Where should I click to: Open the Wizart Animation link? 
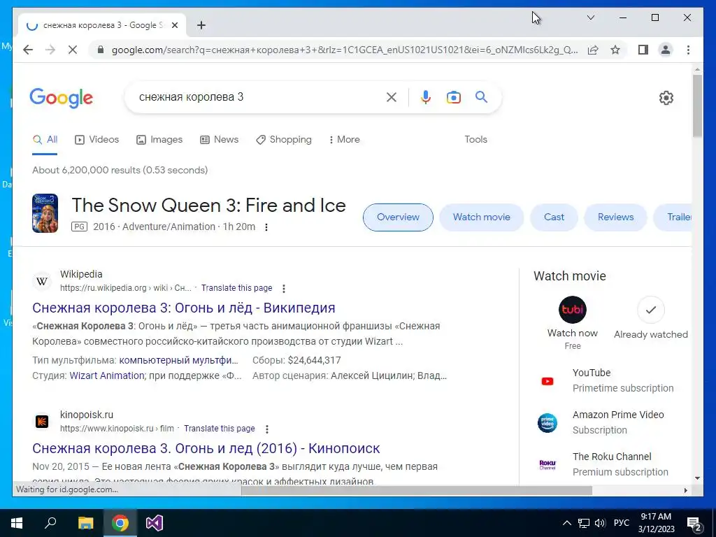[107, 375]
